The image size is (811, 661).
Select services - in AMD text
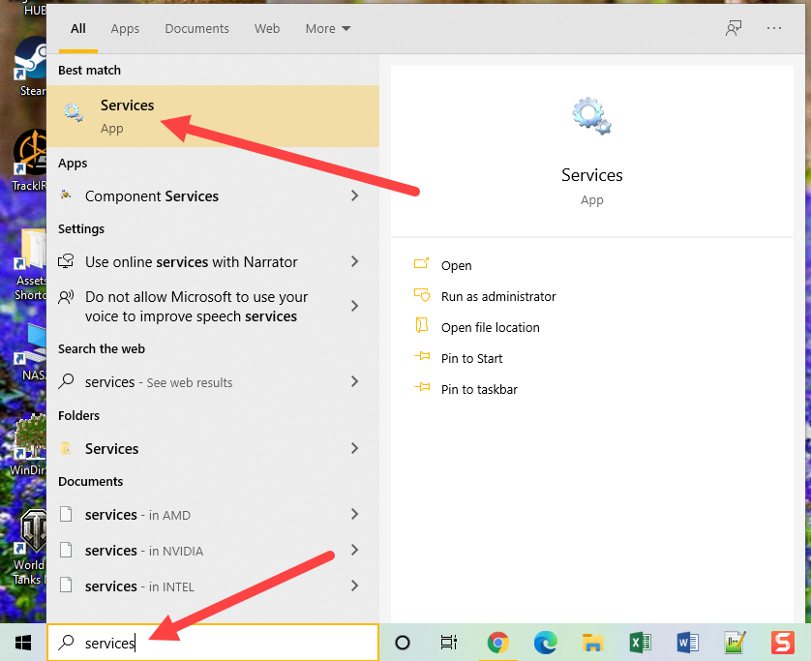[x=137, y=515]
